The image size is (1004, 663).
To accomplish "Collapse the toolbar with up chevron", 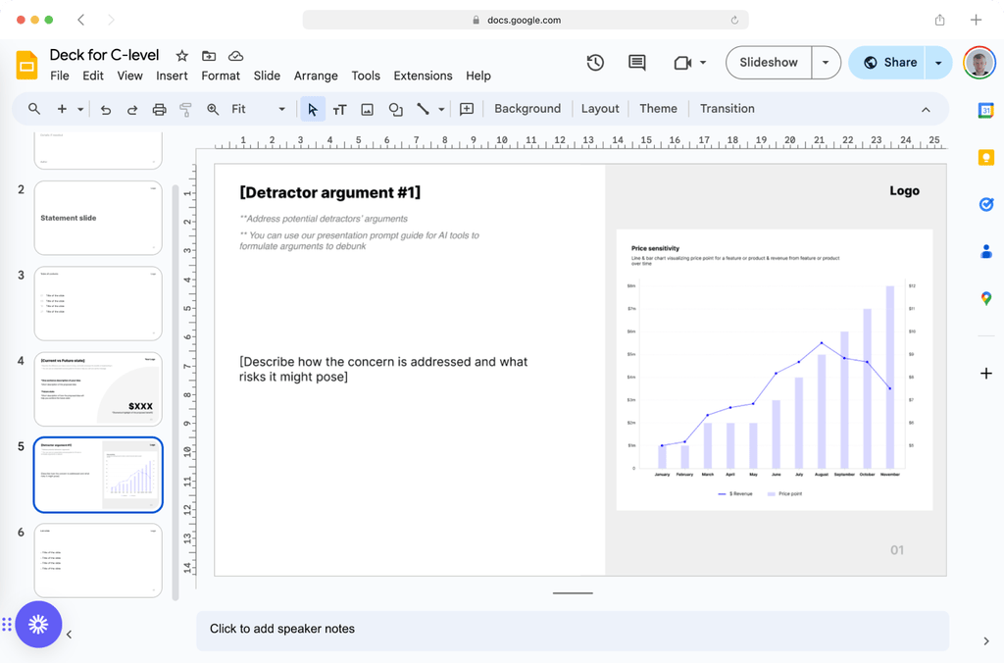I will pyautogui.click(x=926, y=109).
